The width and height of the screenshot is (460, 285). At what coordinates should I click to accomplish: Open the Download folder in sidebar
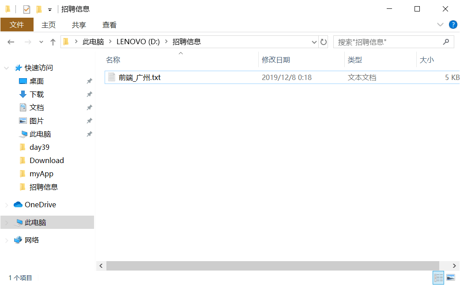[47, 160]
